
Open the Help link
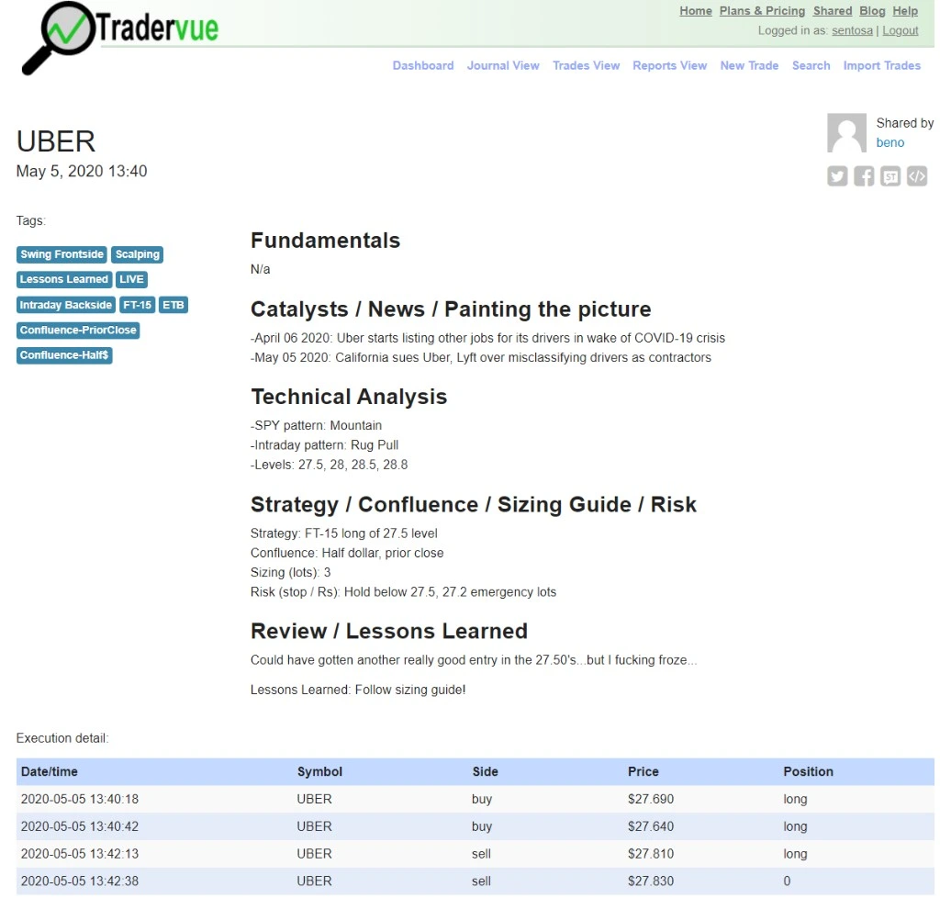point(904,11)
